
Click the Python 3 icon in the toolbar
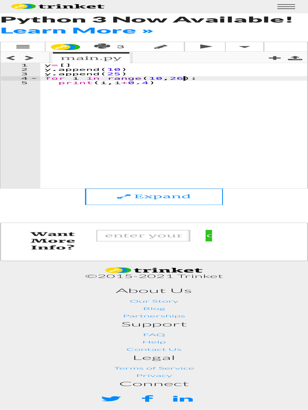point(109,46)
